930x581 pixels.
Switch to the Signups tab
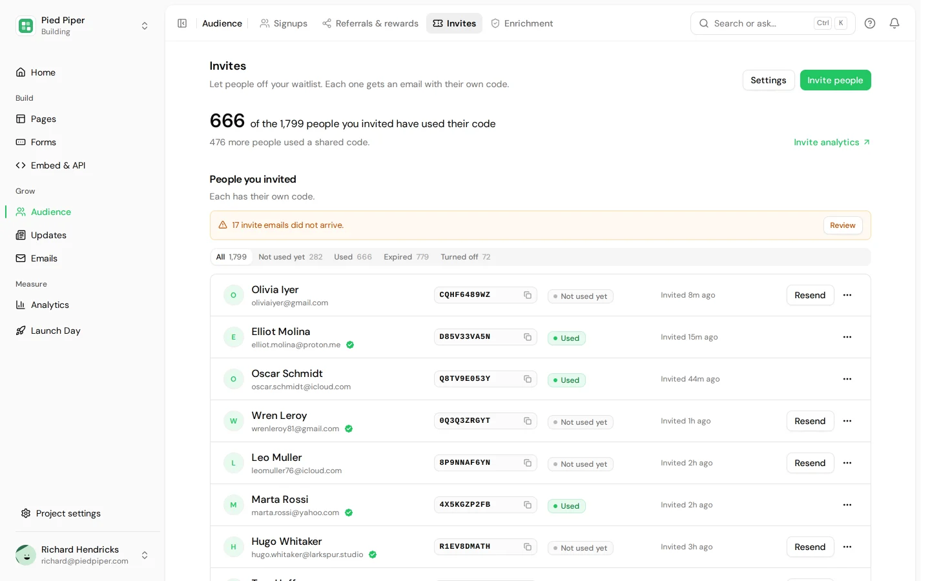click(284, 23)
